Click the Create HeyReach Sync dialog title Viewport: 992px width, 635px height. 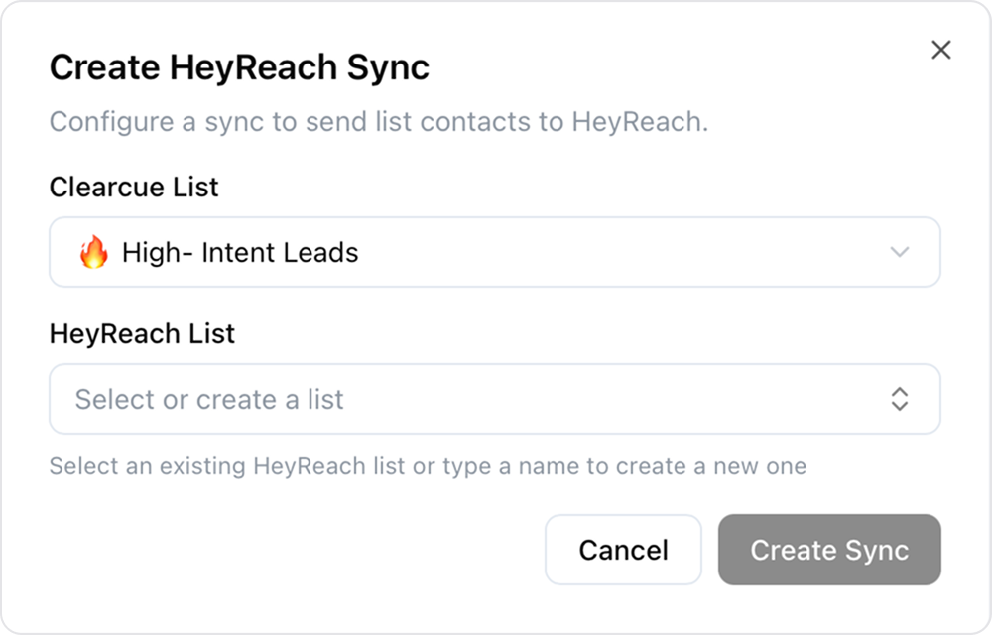point(239,67)
